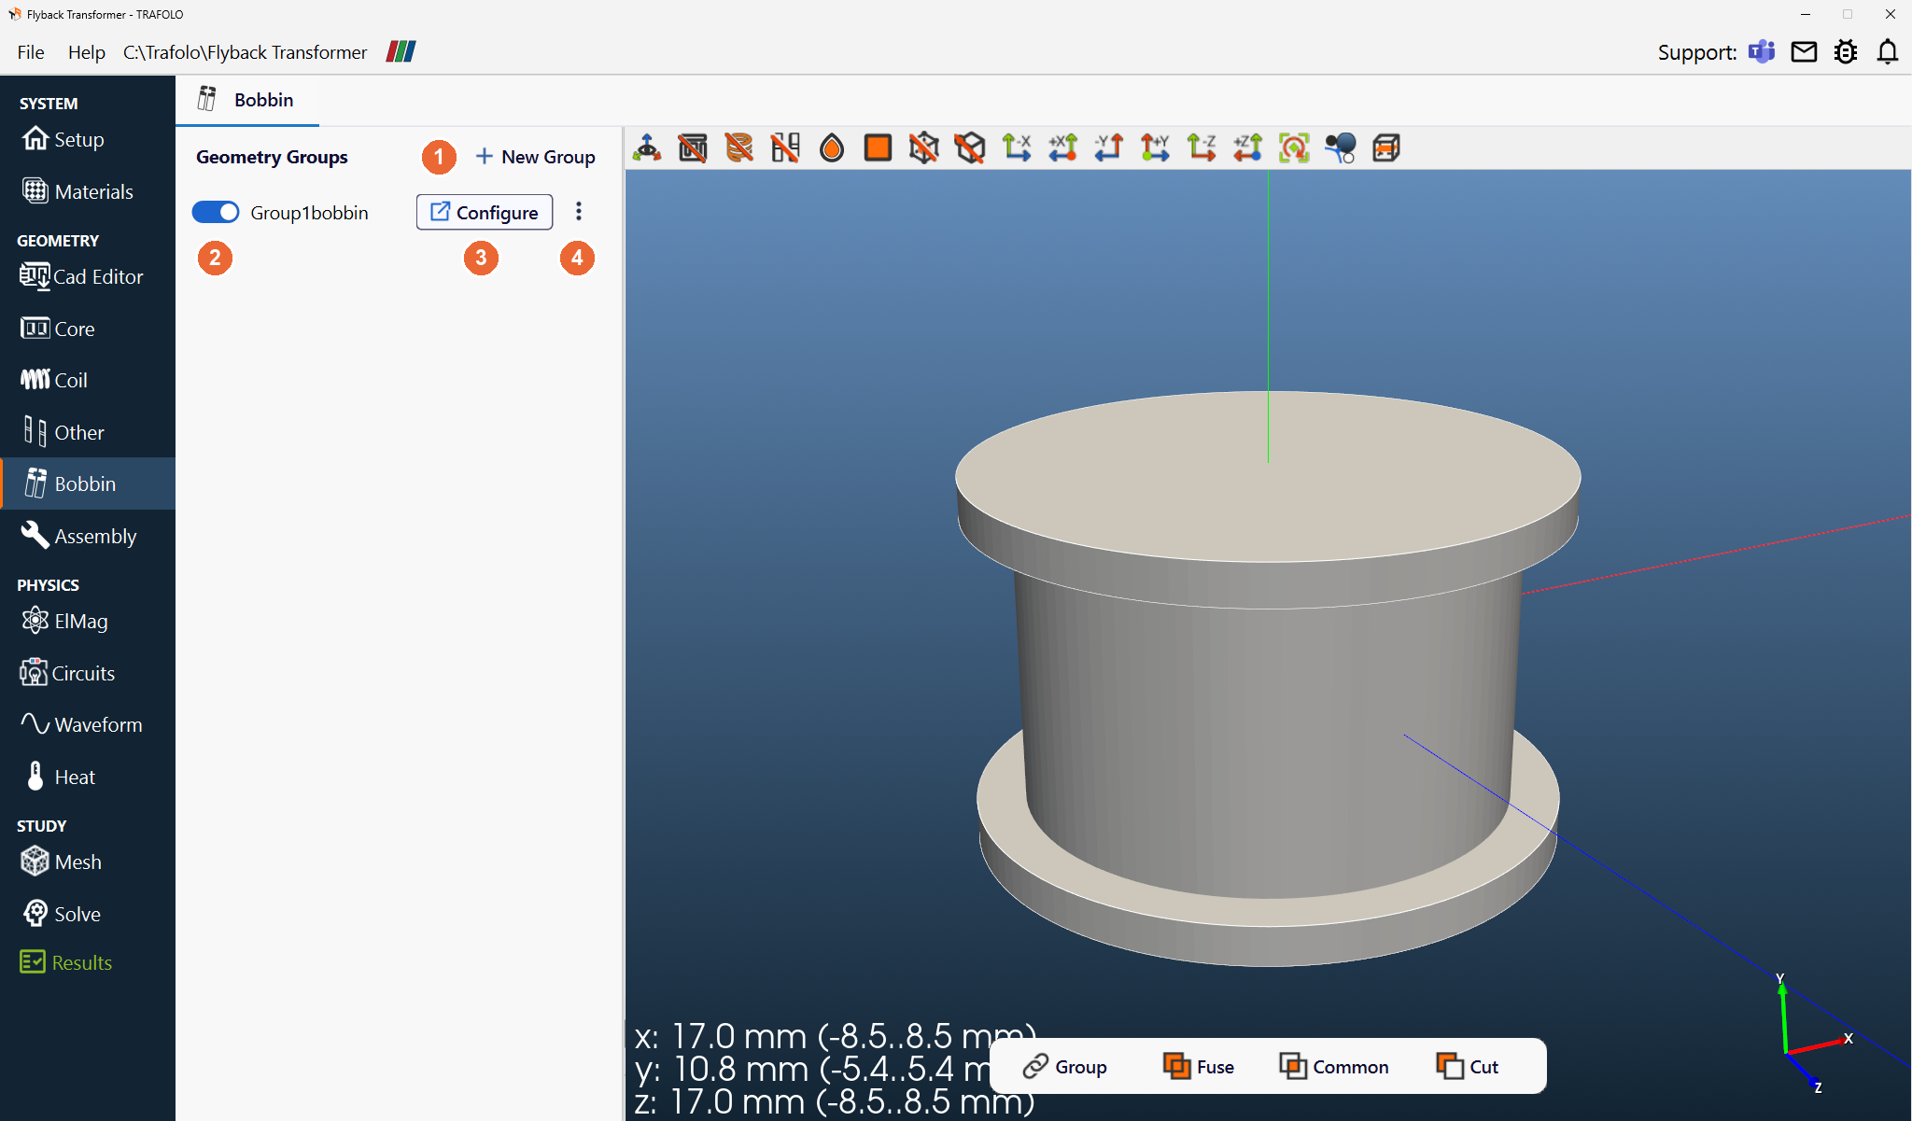Viewport: 1912px width, 1121px height.
Task: Hide the core geometry via toolbar
Action: [693, 147]
